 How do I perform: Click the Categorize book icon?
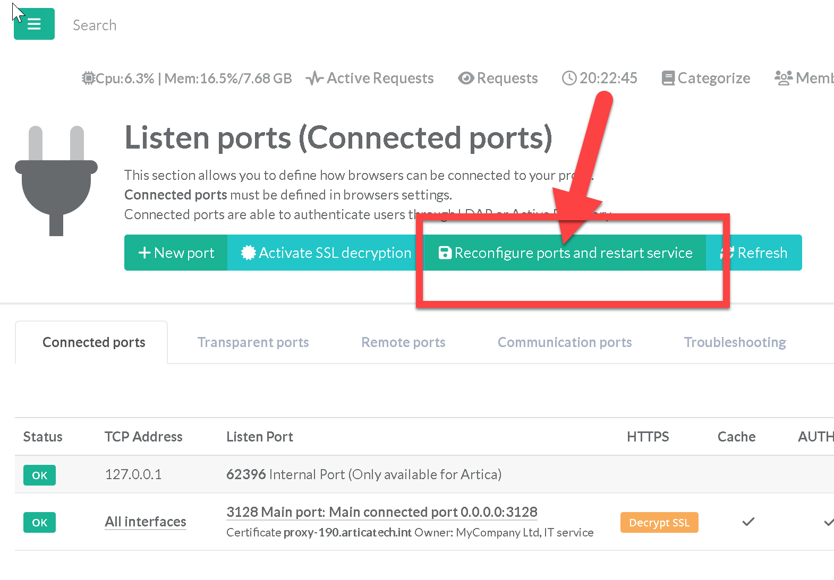click(x=668, y=79)
